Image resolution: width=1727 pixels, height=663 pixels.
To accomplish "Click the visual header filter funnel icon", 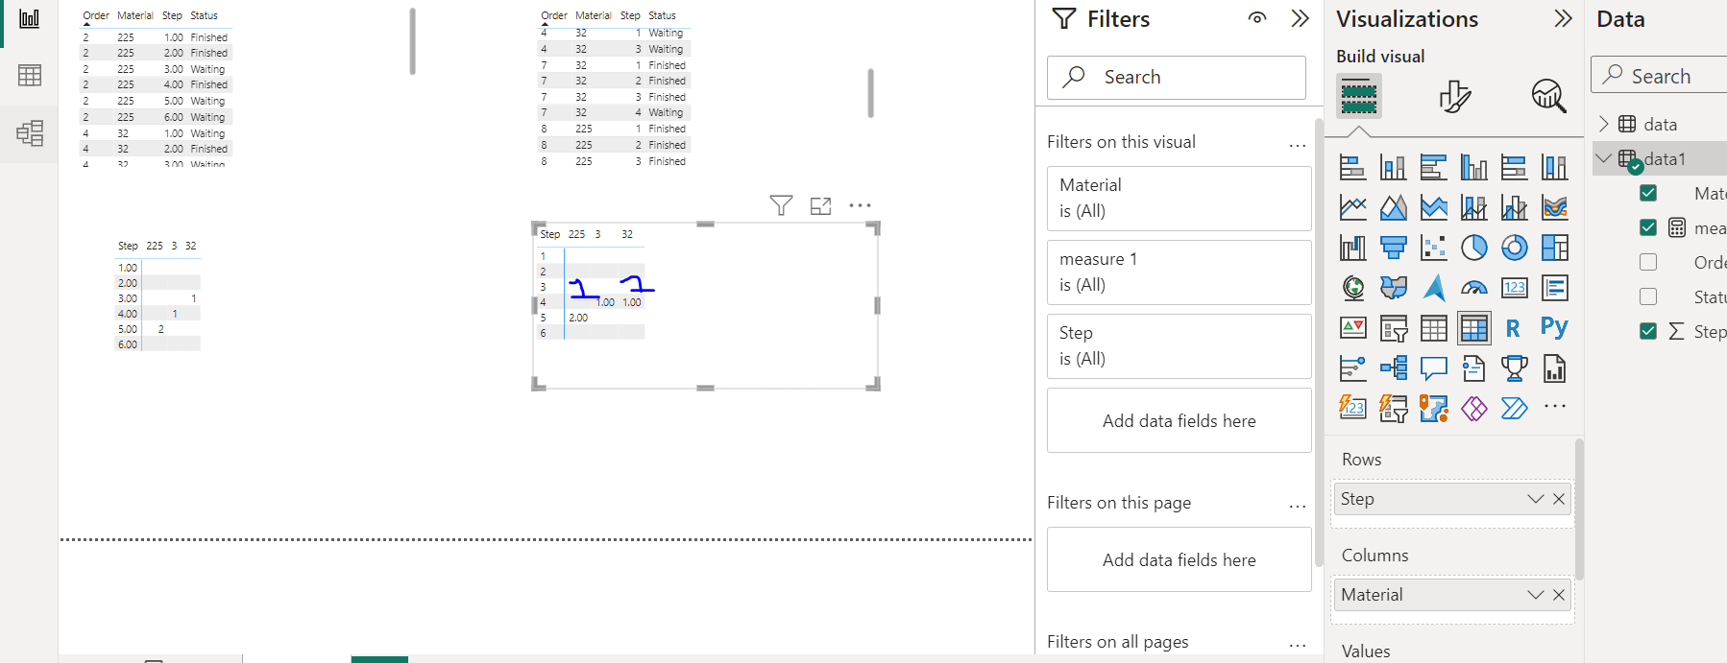I will (781, 205).
